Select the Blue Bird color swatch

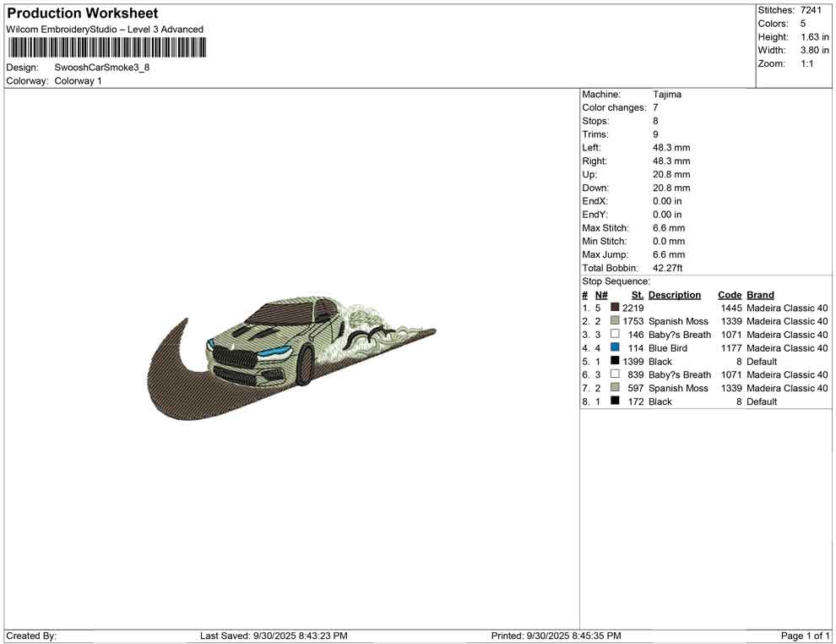pos(615,348)
